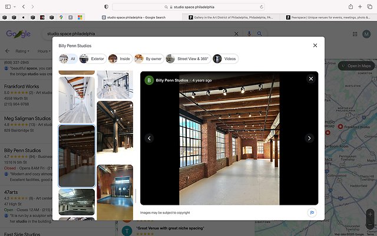Open the stage with curtains thumbnail

pos(115,191)
